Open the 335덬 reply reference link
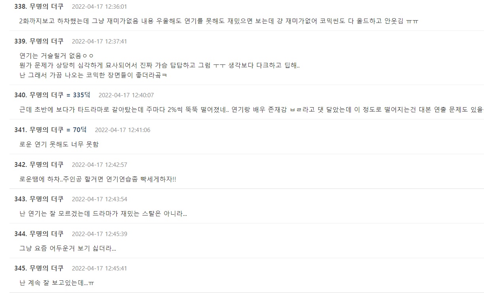The height and width of the screenshot is (293, 484). (x=81, y=95)
